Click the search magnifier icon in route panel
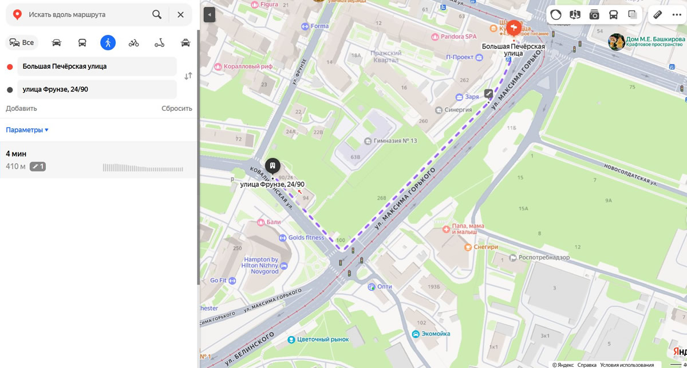 click(x=157, y=14)
